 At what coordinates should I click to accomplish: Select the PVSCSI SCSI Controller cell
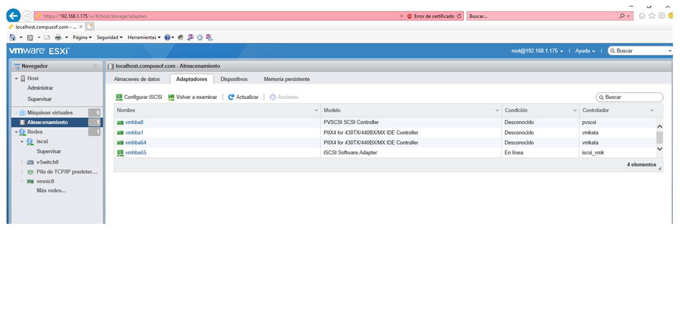[412, 123]
